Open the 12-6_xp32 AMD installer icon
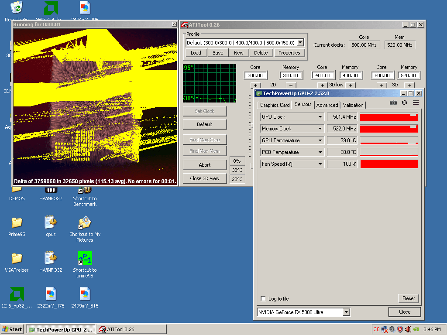The image size is (447, 335). click(17, 298)
